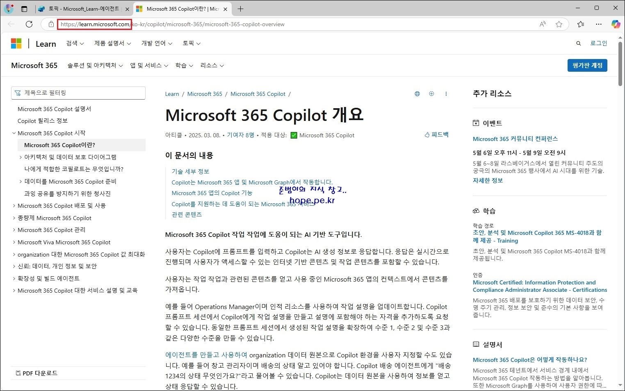This screenshot has width=625, height=391.
Task: Expand 종량제 Microsoft 365 Copilot node
Action: [x=55, y=218]
